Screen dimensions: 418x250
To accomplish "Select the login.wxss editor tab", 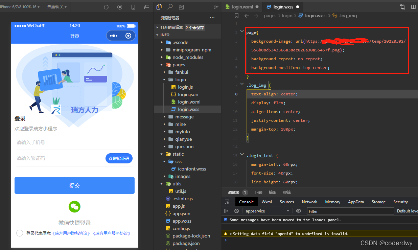I will point(283,7).
